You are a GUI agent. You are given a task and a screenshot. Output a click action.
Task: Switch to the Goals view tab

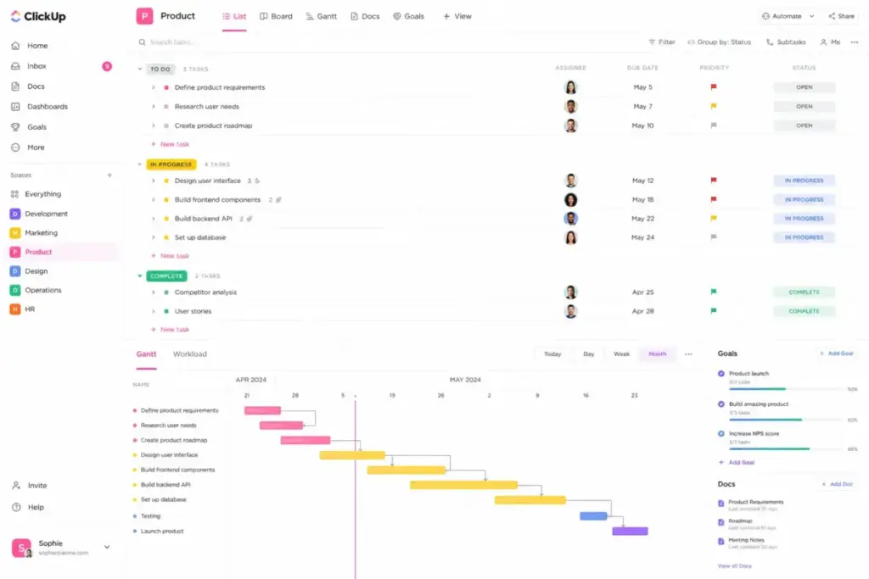pyautogui.click(x=408, y=16)
